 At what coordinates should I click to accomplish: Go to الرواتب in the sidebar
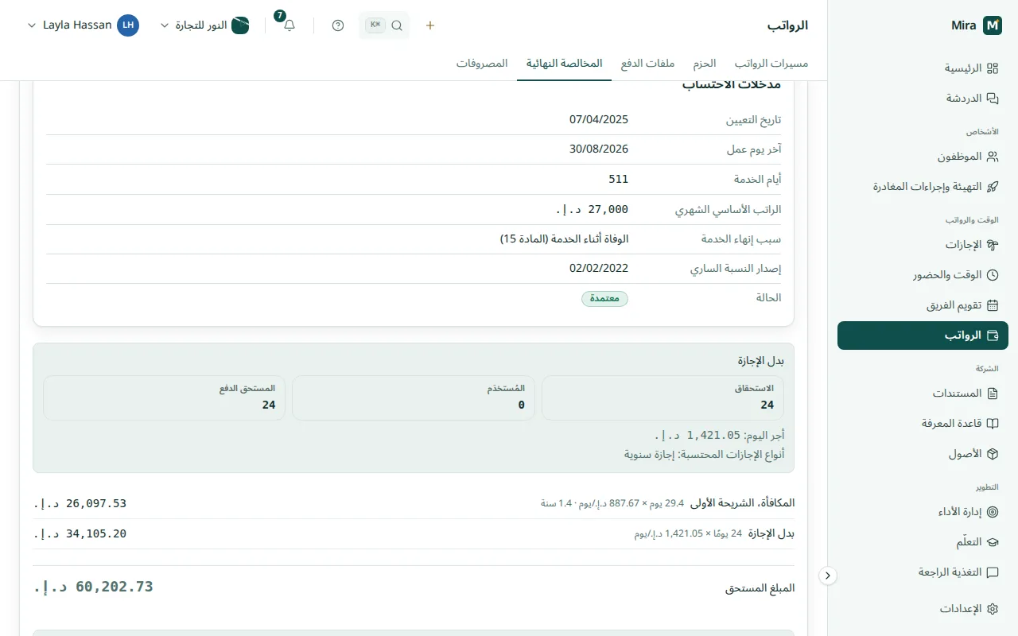pos(923,335)
